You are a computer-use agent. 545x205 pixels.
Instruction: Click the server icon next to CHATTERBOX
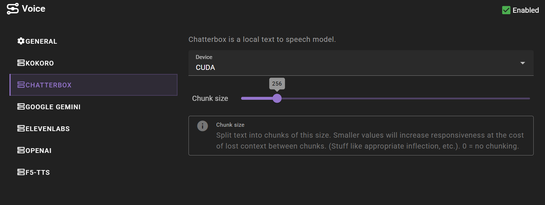pos(21,85)
